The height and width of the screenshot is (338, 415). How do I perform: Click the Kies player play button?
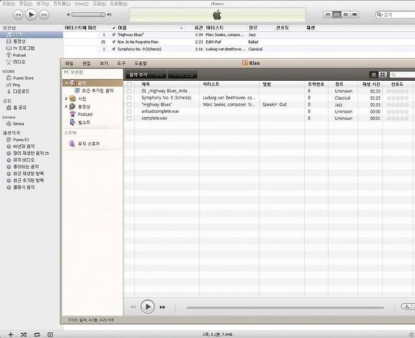(148, 307)
